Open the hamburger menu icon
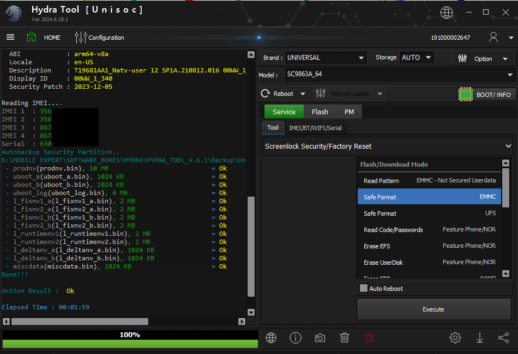The height and width of the screenshot is (354, 518). coord(10,37)
